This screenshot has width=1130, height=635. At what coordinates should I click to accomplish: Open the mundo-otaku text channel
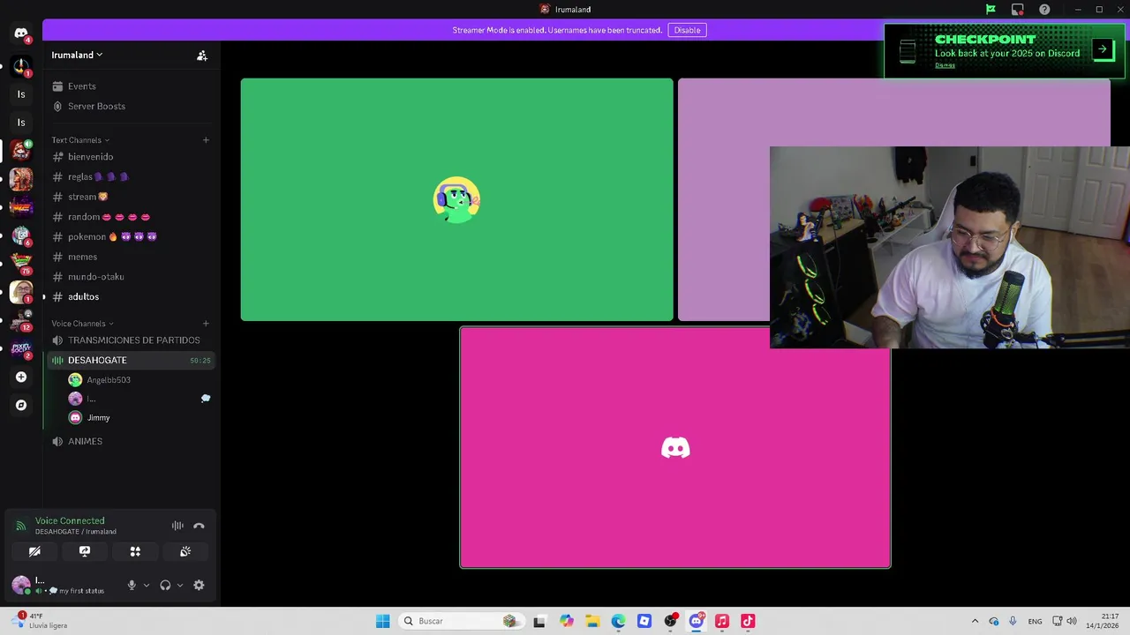[x=132, y=277]
